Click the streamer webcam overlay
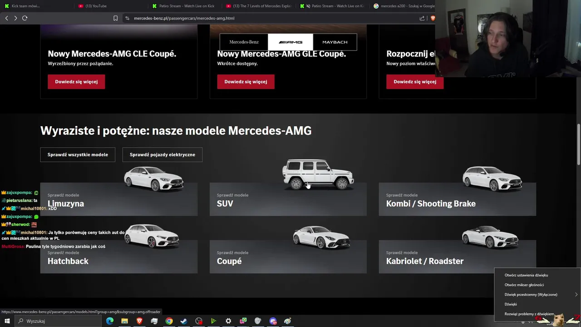 508,39
